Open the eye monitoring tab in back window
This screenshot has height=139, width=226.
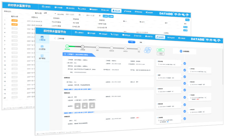coord(70,8)
